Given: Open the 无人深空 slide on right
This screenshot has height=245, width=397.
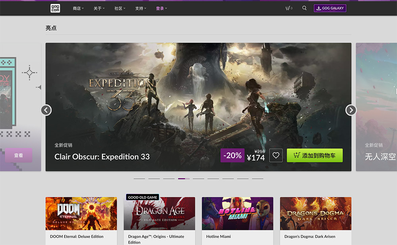Looking at the screenshot, I should coord(376,107).
